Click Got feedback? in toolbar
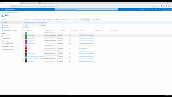This screenshot has height=97, width=172. point(96,20)
